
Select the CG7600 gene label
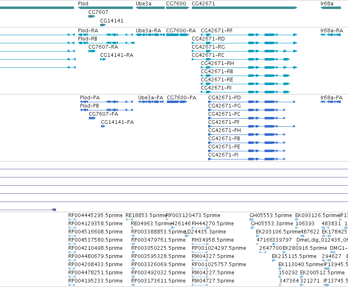(176, 4)
